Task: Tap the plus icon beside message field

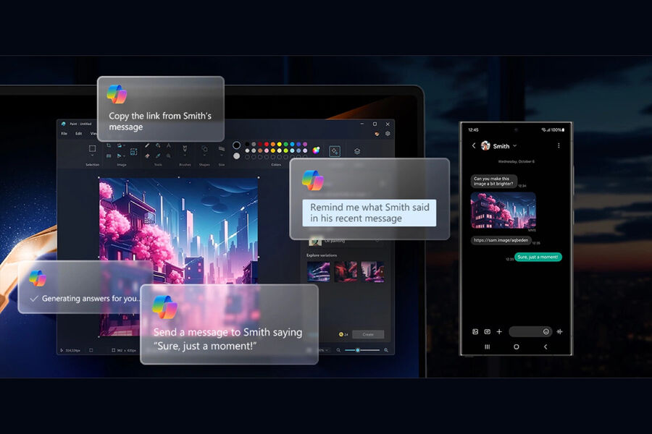Action: [x=499, y=331]
